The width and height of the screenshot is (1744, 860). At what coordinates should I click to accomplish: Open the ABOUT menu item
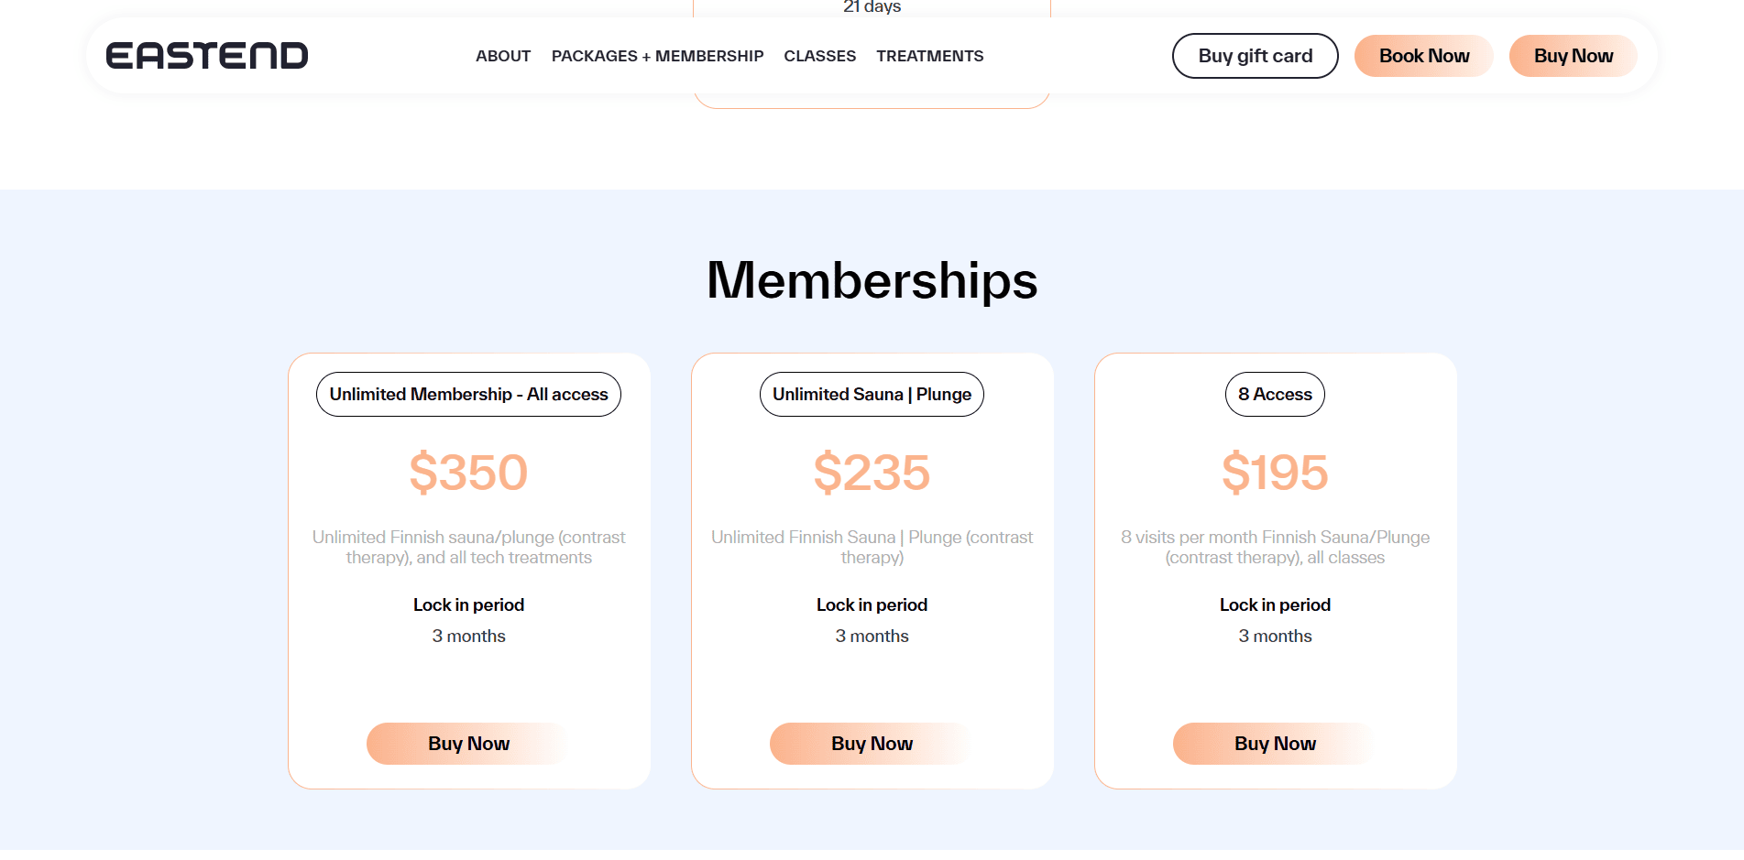tap(503, 56)
